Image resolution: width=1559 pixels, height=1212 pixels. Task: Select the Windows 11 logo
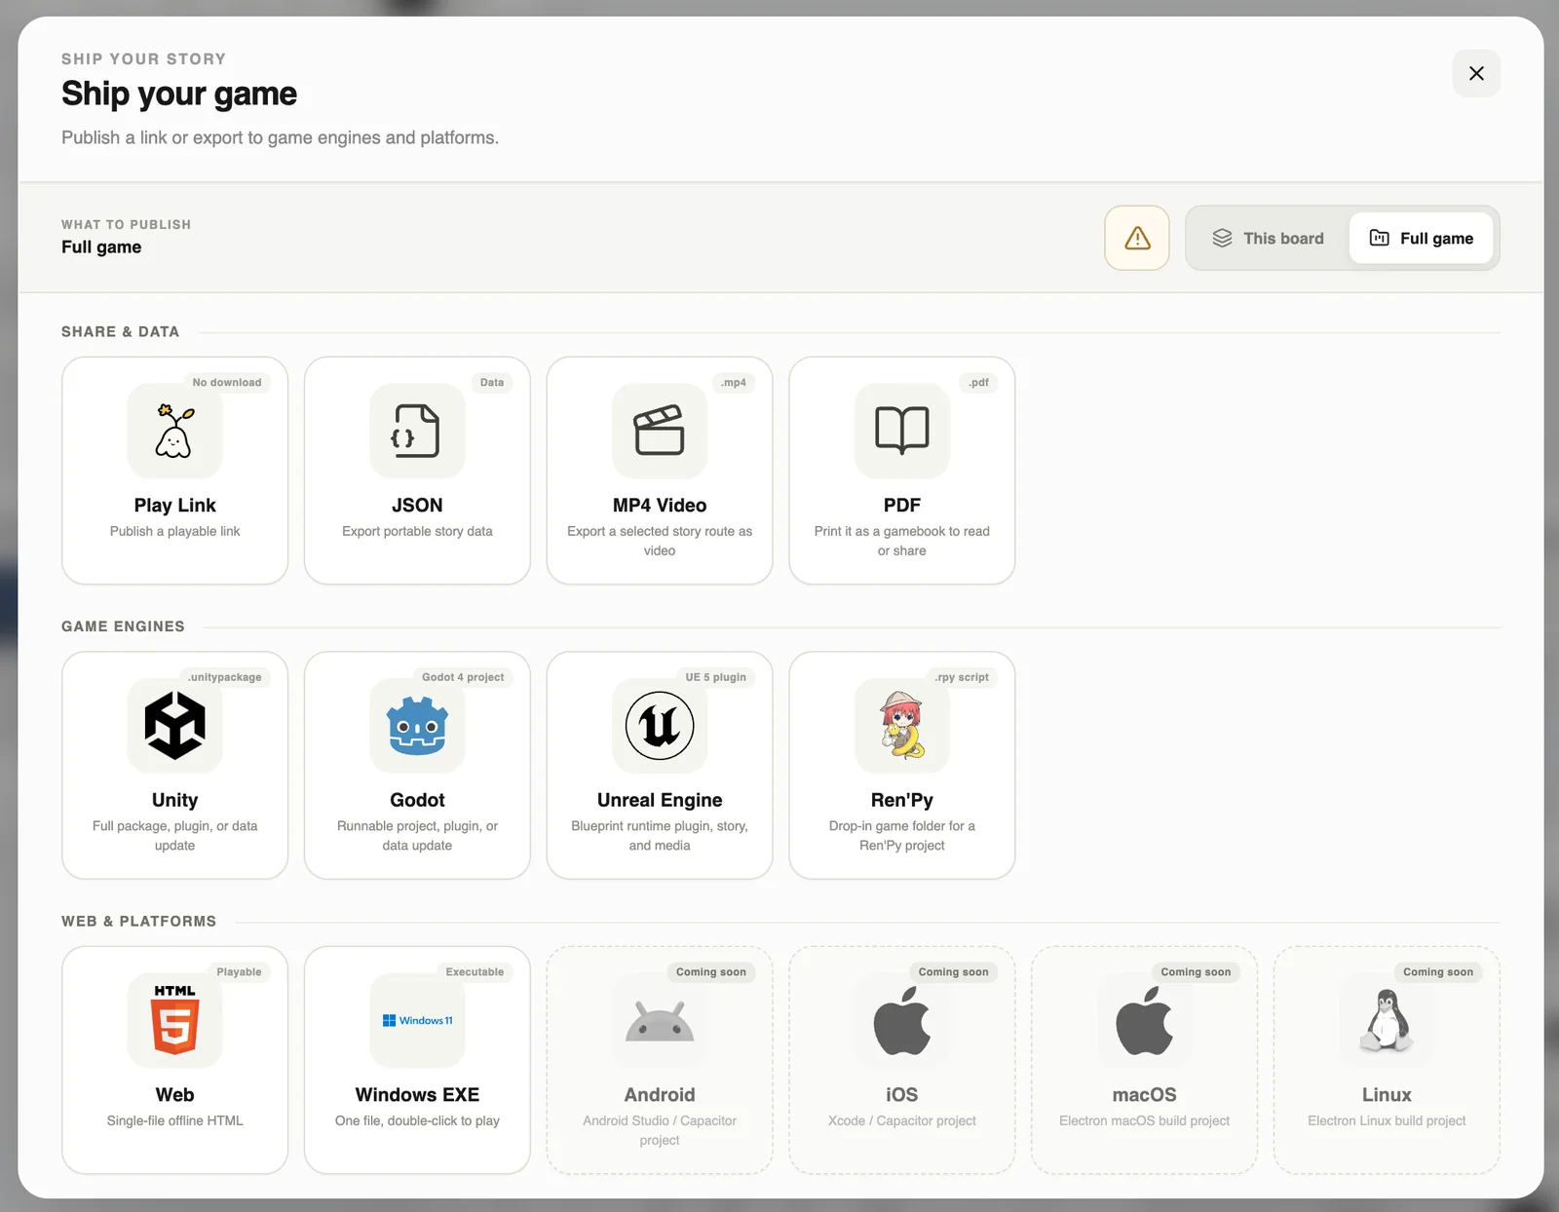pyautogui.click(x=417, y=1020)
